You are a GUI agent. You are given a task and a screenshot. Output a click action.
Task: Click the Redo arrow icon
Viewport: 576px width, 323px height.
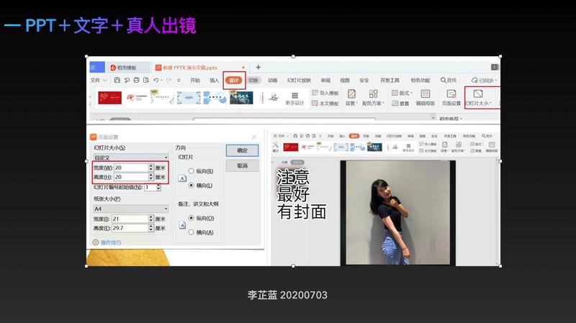[x=168, y=80]
